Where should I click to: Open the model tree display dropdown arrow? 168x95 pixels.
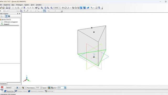pos(3,16)
